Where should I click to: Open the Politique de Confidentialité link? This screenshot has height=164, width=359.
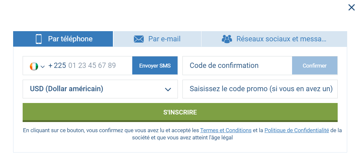[x=297, y=130]
